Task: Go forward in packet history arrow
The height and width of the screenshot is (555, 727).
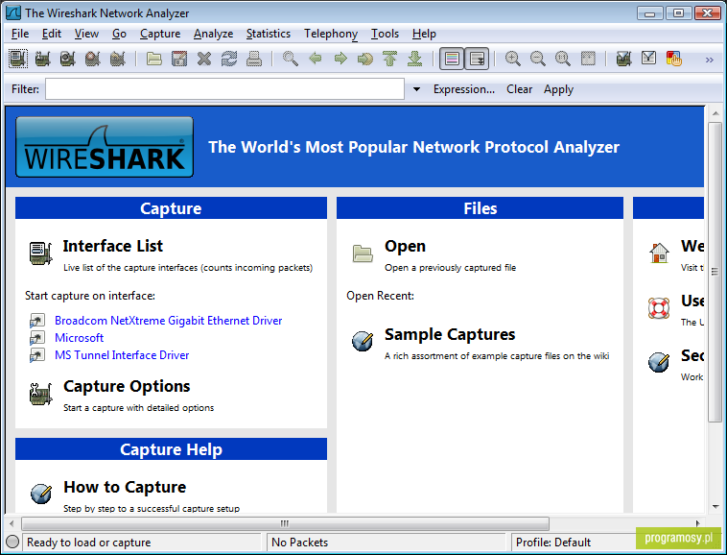Action: click(340, 59)
